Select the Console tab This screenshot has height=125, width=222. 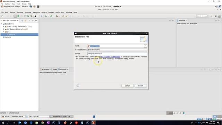point(63,69)
